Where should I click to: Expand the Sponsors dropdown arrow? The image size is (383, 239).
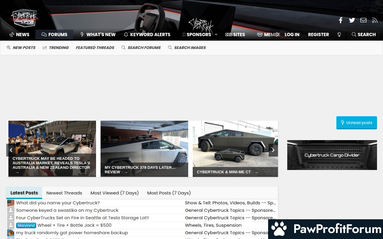coord(216,35)
